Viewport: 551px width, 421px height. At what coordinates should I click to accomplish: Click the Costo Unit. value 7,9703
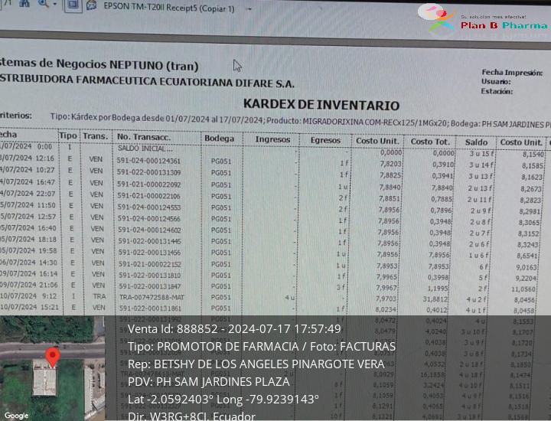[x=386, y=299]
